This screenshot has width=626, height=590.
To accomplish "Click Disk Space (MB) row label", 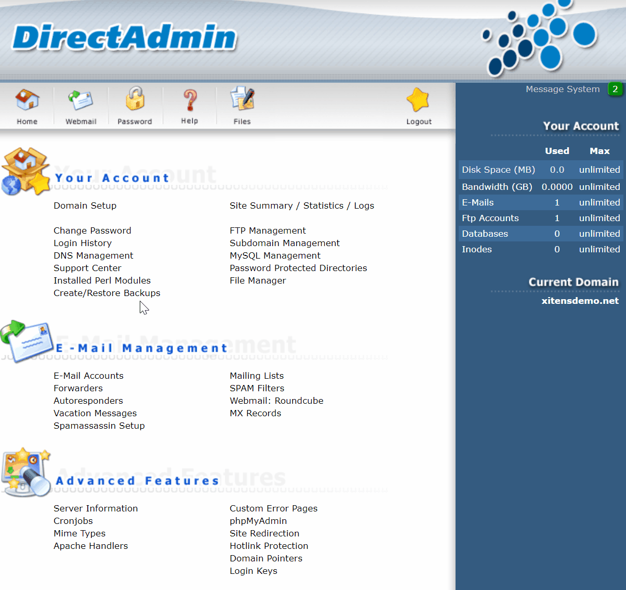I will click(498, 170).
